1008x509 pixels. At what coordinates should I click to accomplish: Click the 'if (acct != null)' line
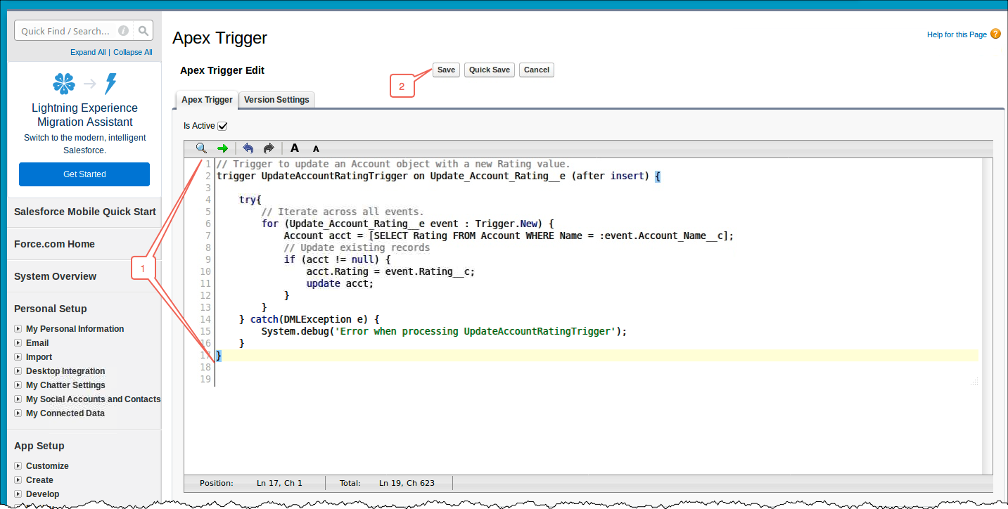[x=337, y=259]
